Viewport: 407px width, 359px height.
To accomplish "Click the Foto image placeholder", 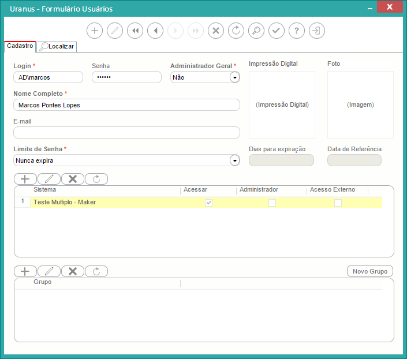I will tap(360, 105).
